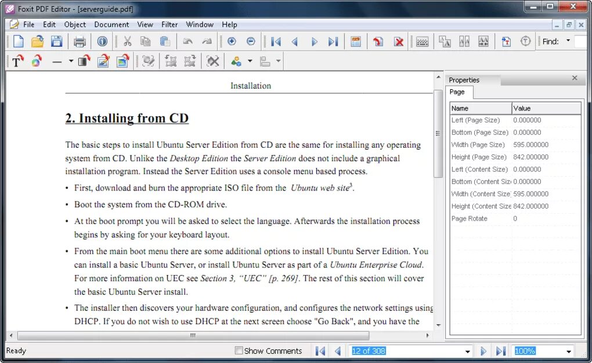
Task: Redo with the toolbar redo arrow
Action: (x=207, y=41)
